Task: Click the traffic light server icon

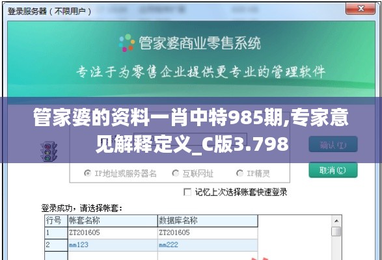Action: (x=48, y=151)
